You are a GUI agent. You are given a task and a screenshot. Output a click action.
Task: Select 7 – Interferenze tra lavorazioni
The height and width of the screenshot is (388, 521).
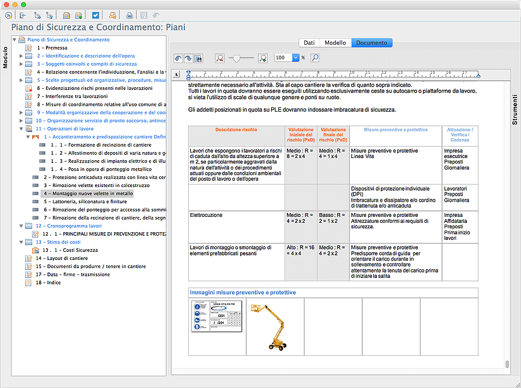[72, 96]
